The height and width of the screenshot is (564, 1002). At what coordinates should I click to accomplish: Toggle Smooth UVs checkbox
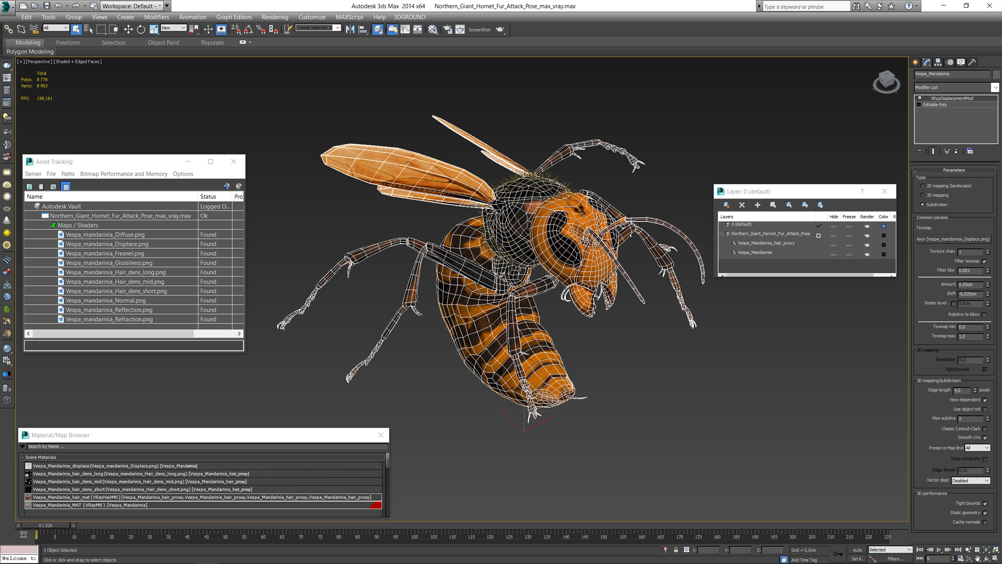click(x=985, y=438)
